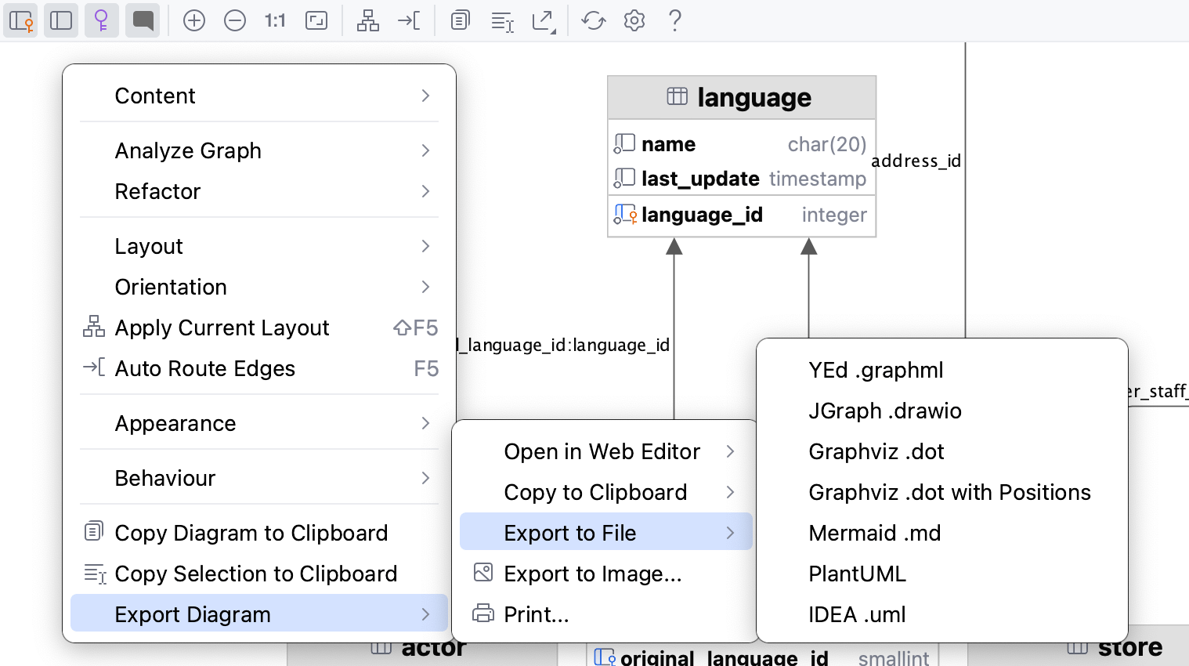Zoom out of the diagram
Screen dimensions: 1189x666
click(x=234, y=20)
